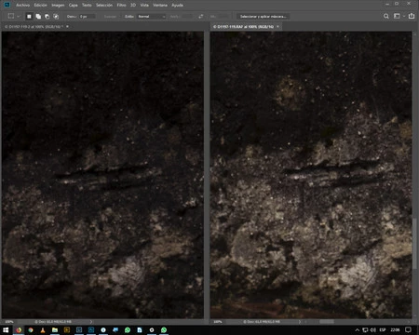This screenshot has width=419, height=335.
Task: Click the workspace switcher icon
Action: click(x=397, y=16)
